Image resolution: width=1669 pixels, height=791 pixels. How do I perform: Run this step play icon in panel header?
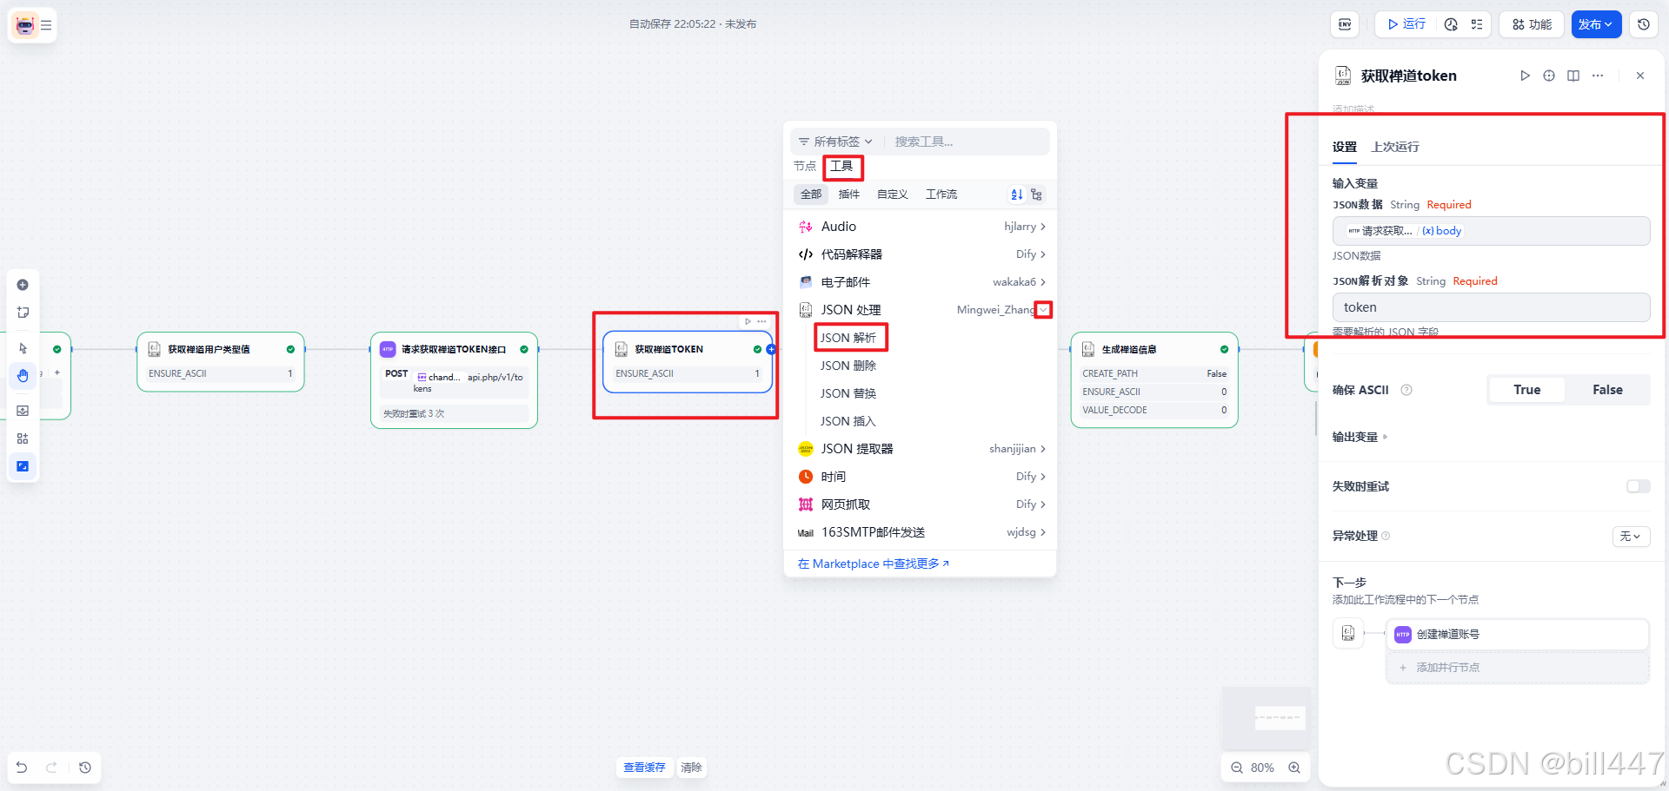[x=1525, y=76]
